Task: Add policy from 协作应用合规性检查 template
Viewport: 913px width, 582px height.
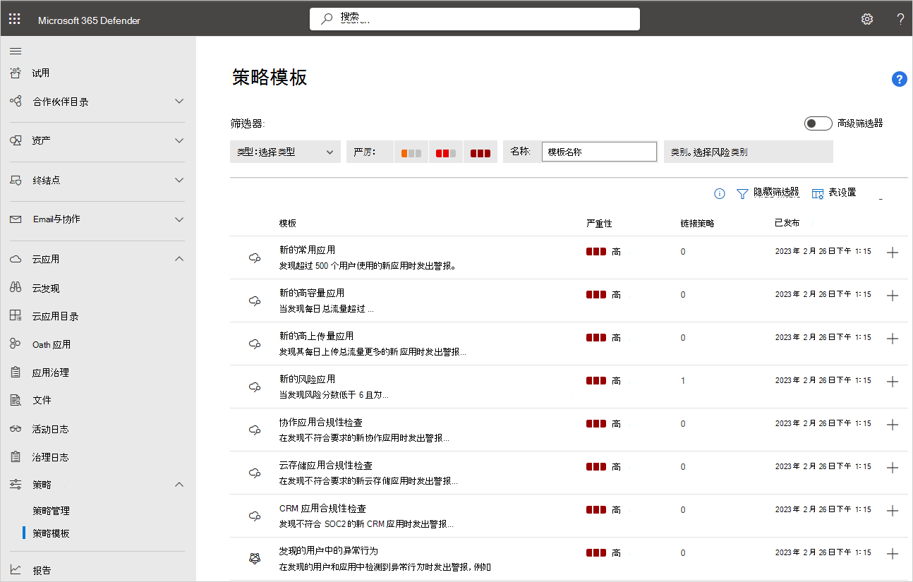Action: (892, 424)
